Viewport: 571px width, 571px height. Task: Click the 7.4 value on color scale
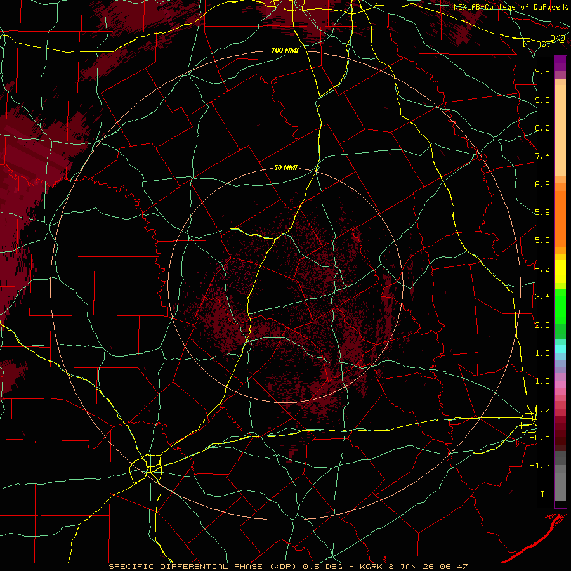point(542,156)
